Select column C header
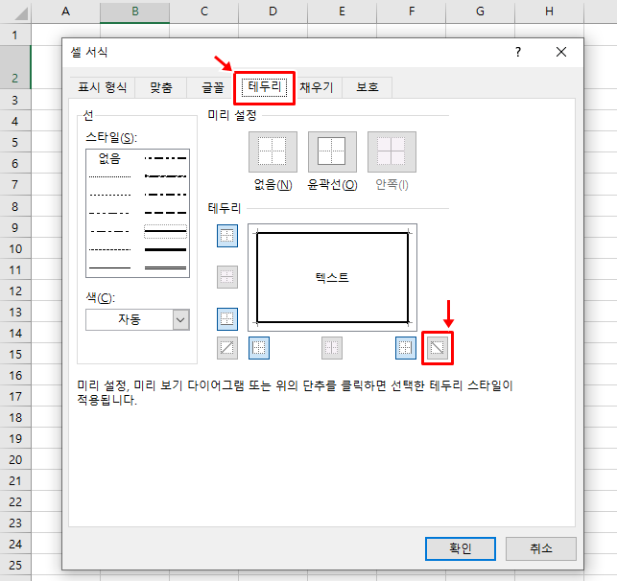The image size is (617, 581). [x=203, y=12]
